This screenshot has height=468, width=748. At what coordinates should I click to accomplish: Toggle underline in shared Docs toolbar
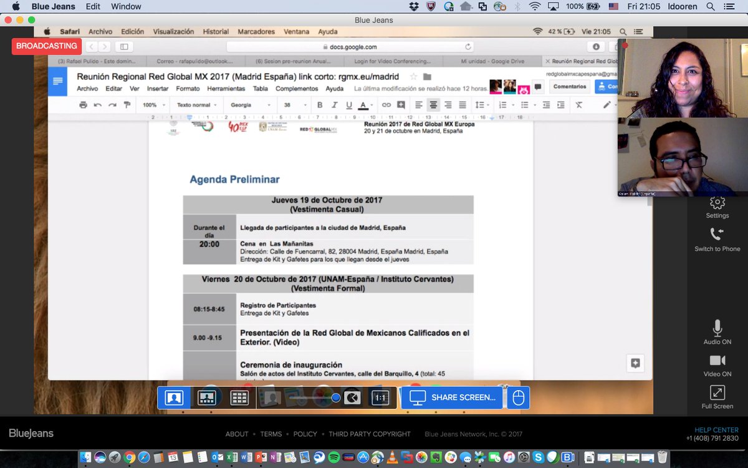coord(348,105)
